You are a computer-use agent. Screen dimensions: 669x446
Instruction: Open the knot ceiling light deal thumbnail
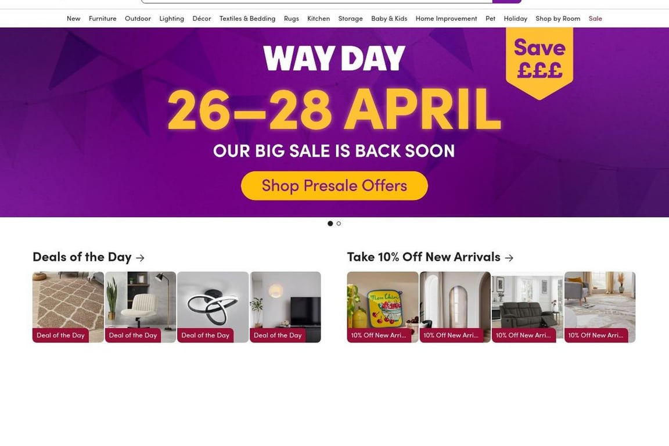(213, 307)
